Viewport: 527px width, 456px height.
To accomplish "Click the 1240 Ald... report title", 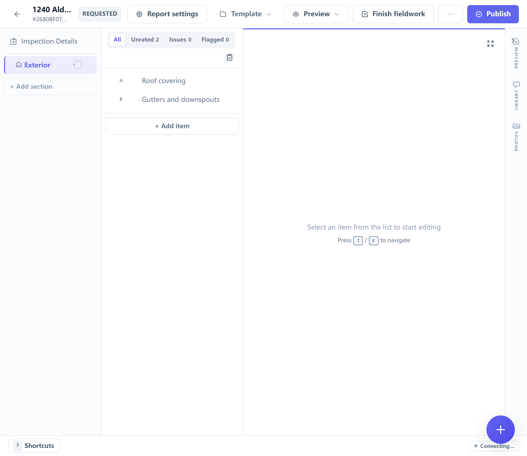I will pyautogui.click(x=52, y=10).
